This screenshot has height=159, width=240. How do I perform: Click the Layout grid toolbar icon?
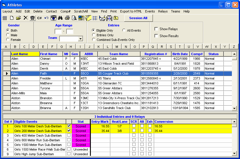(x=5, y=18)
